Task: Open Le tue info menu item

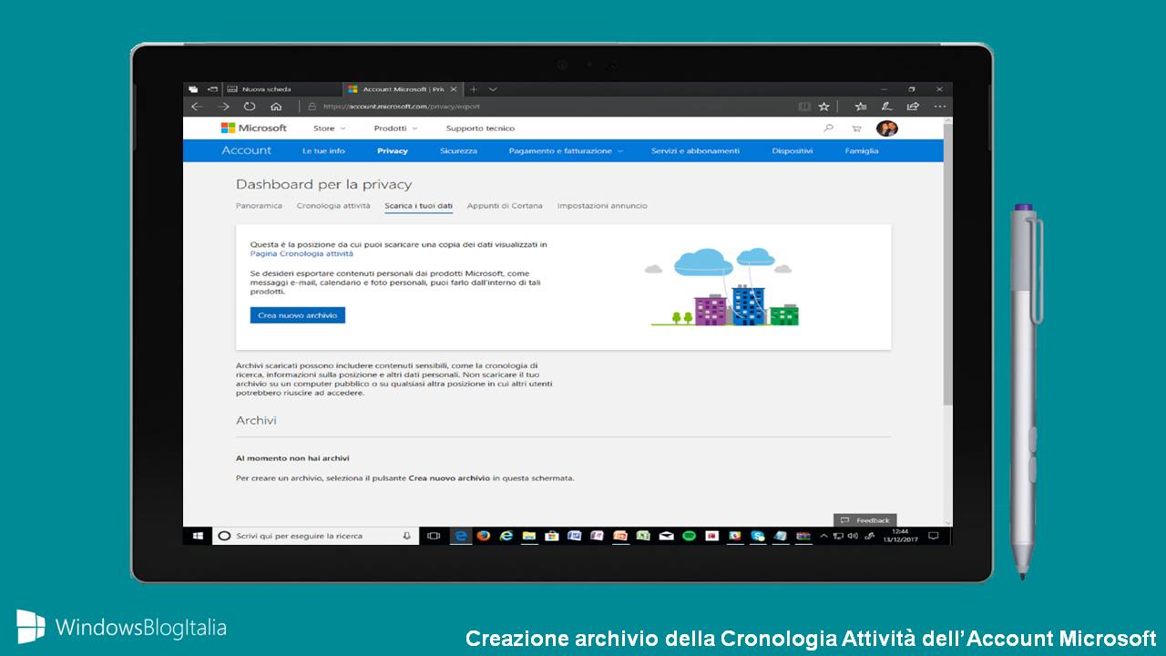Action: [323, 151]
